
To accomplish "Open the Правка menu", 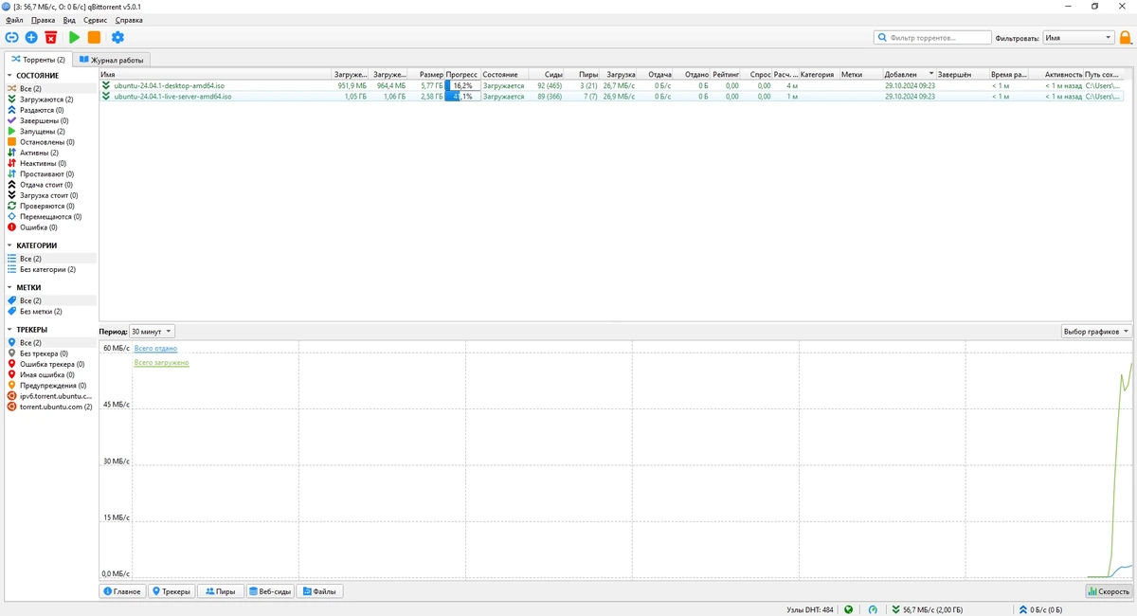I will pyautogui.click(x=43, y=20).
